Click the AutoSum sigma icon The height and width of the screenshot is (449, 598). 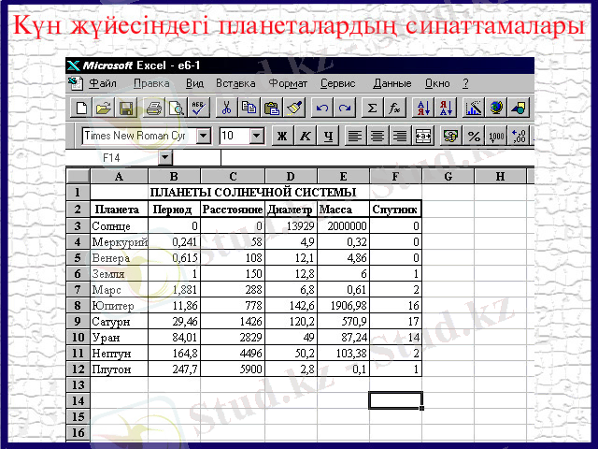[372, 108]
